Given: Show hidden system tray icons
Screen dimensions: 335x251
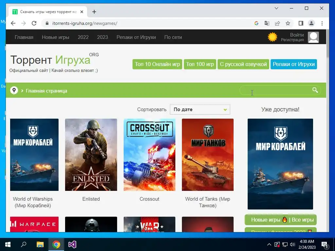Looking at the screenshot, I should 269,244.
